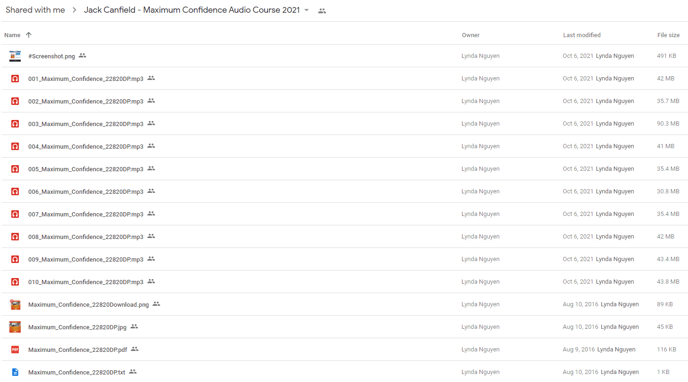The width and height of the screenshot is (688, 382).
Task: Click the Owner column header
Action: [471, 35]
